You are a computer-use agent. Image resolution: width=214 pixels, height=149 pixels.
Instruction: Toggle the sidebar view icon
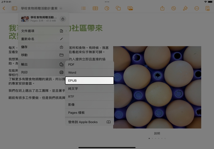[x=14, y=8]
